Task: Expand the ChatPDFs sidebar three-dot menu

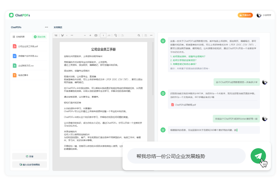Action: click(47, 27)
